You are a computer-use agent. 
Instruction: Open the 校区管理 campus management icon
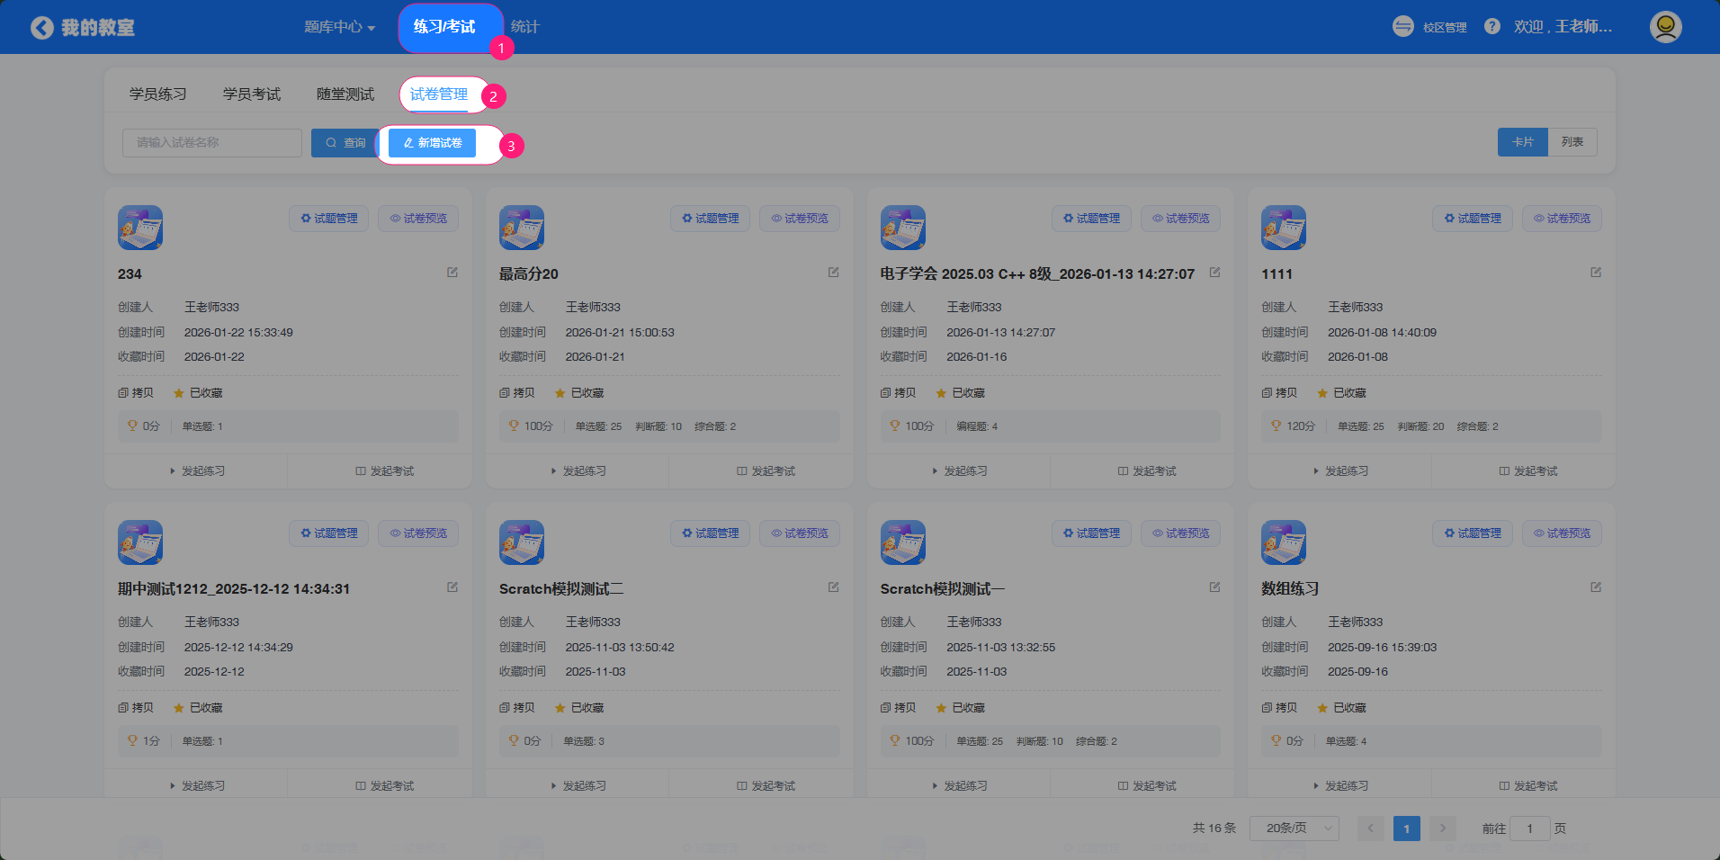point(1402,27)
